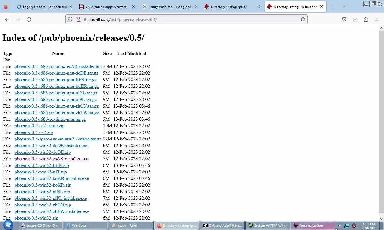Open the tracking protection shield icon
384x230 pixels.
pyautogui.click(x=70, y=19)
